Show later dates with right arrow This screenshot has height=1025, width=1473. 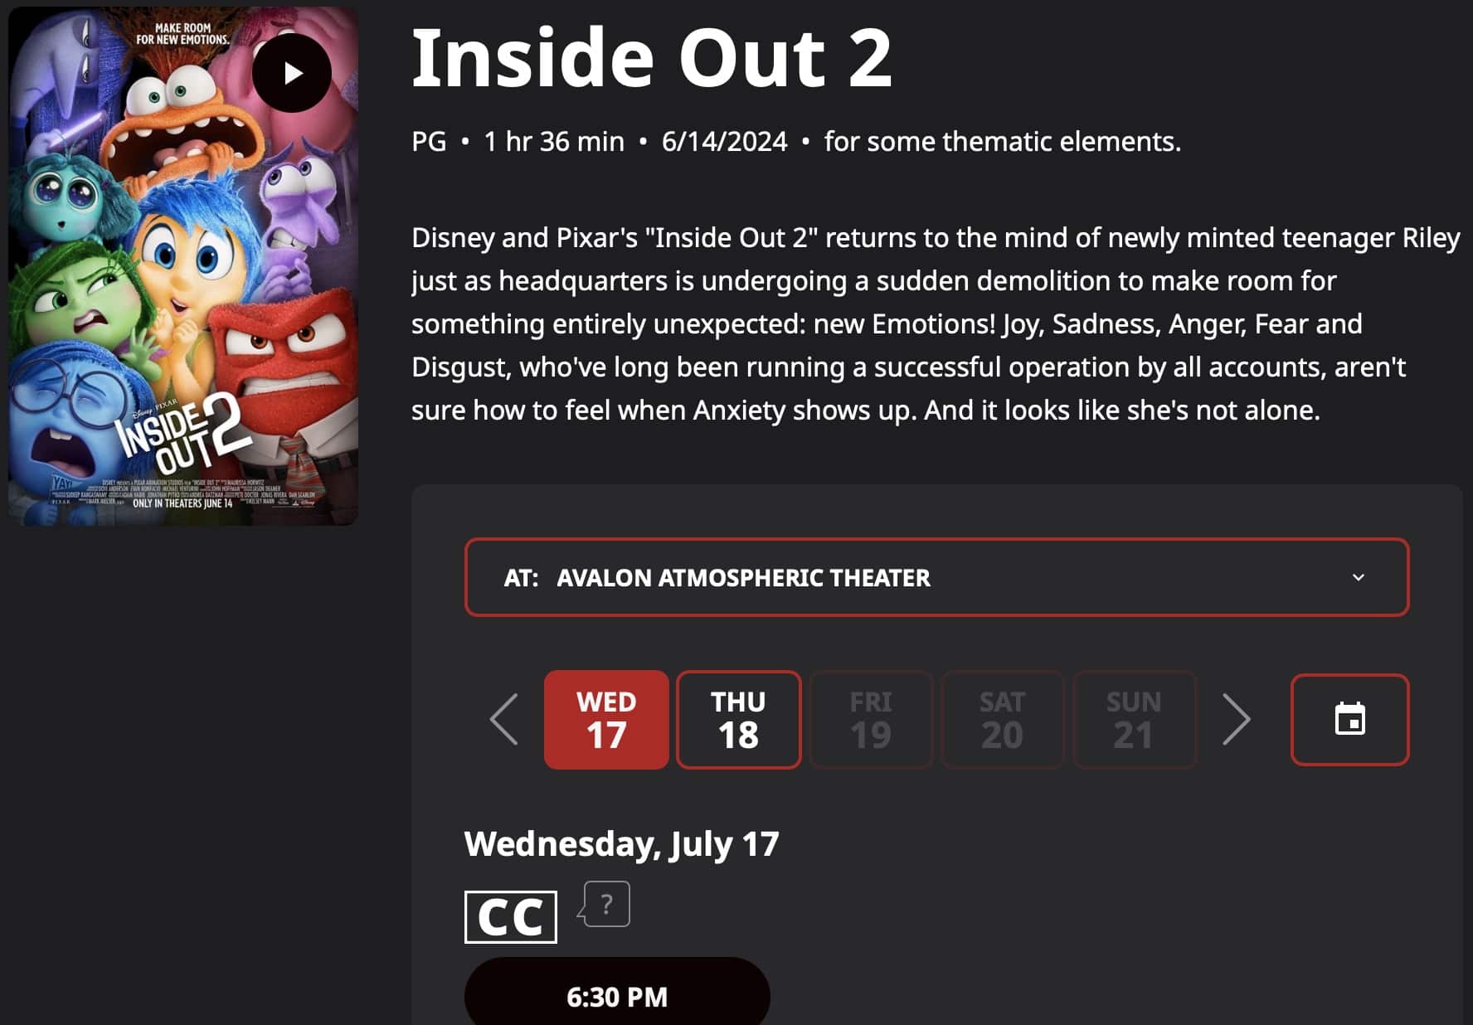1236,719
